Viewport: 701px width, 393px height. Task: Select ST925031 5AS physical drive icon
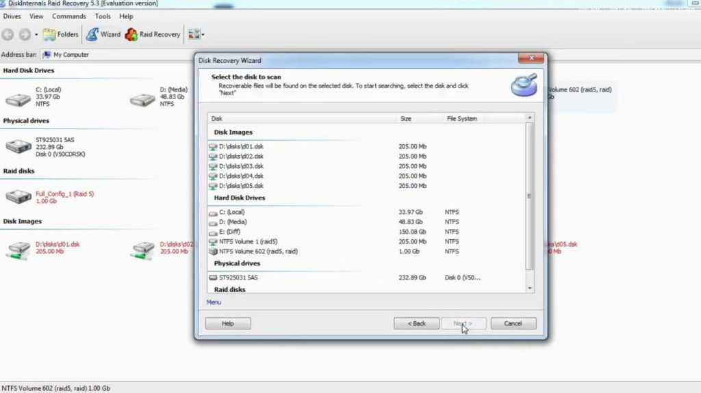pos(18,146)
